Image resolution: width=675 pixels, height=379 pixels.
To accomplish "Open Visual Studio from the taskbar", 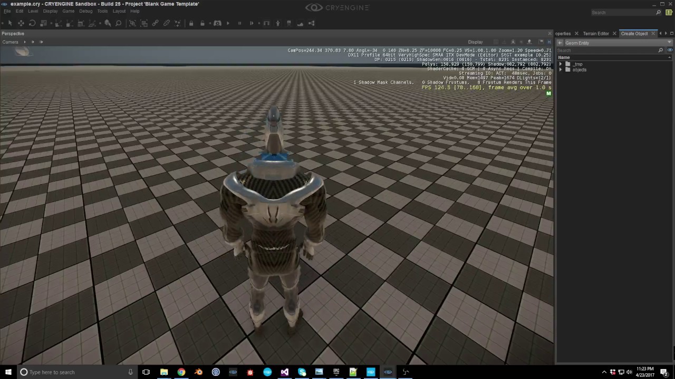I will pos(285,372).
